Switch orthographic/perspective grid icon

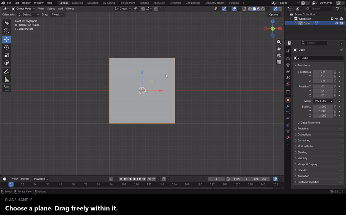click(x=279, y=62)
